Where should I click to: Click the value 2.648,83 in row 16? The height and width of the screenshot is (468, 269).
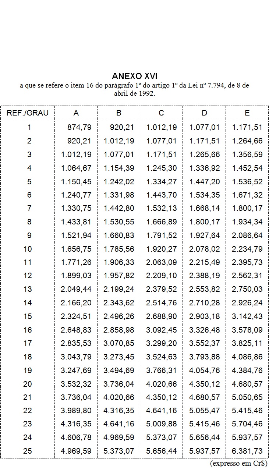(76, 330)
